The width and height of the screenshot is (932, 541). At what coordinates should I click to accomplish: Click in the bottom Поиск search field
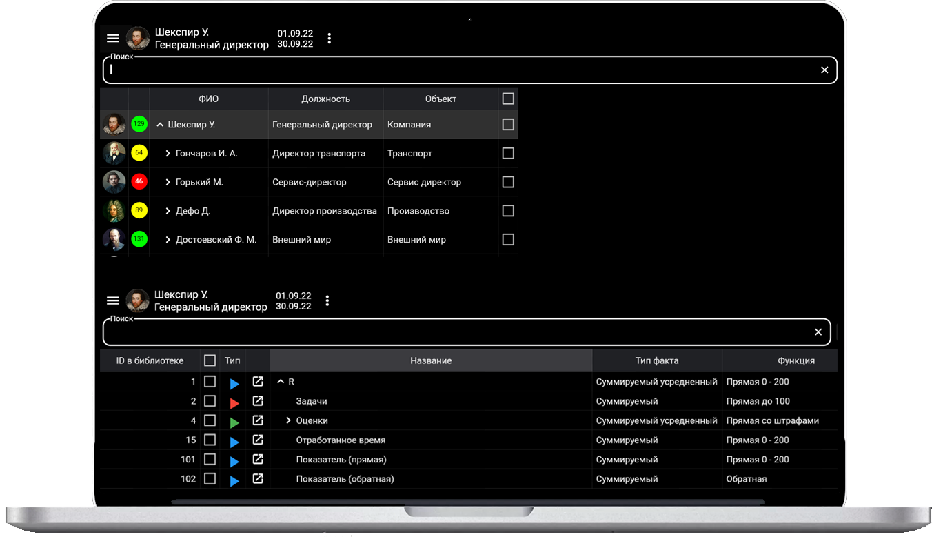click(x=455, y=332)
